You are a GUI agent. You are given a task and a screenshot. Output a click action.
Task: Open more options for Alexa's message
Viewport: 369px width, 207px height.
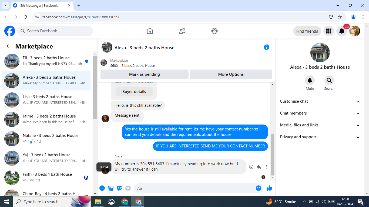266,167
